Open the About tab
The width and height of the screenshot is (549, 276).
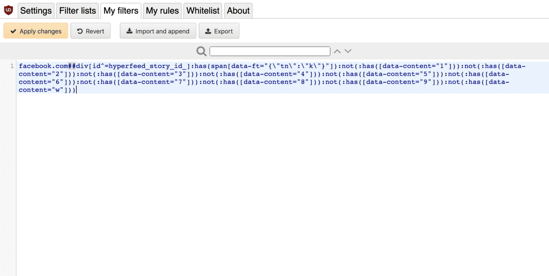[x=238, y=11]
